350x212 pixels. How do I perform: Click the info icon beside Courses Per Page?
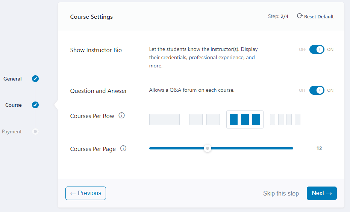pyautogui.click(x=123, y=148)
